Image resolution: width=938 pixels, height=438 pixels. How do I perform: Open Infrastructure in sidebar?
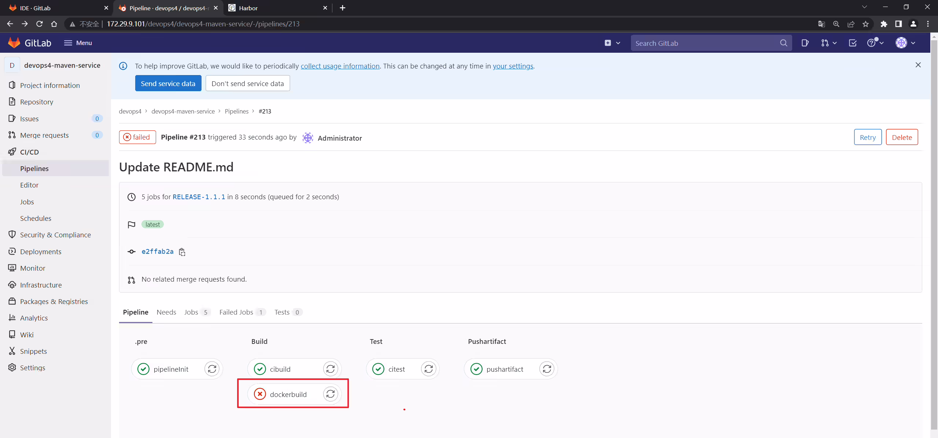click(55, 285)
